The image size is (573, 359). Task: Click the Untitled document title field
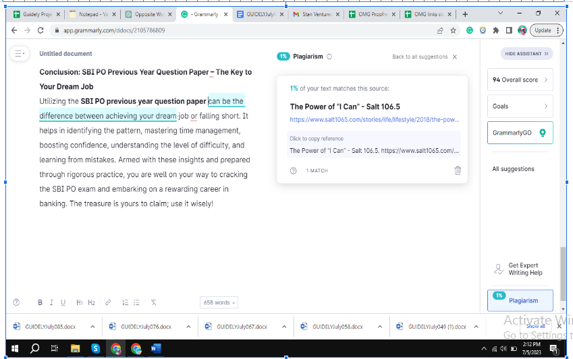[x=65, y=54]
